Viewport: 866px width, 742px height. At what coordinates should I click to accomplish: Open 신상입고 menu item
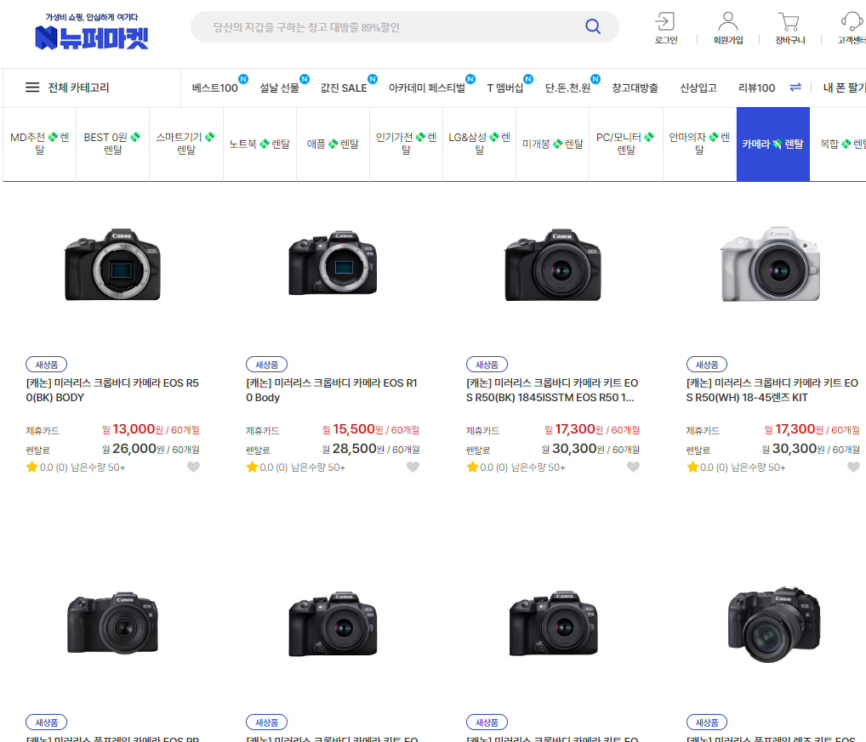click(x=698, y=88)
